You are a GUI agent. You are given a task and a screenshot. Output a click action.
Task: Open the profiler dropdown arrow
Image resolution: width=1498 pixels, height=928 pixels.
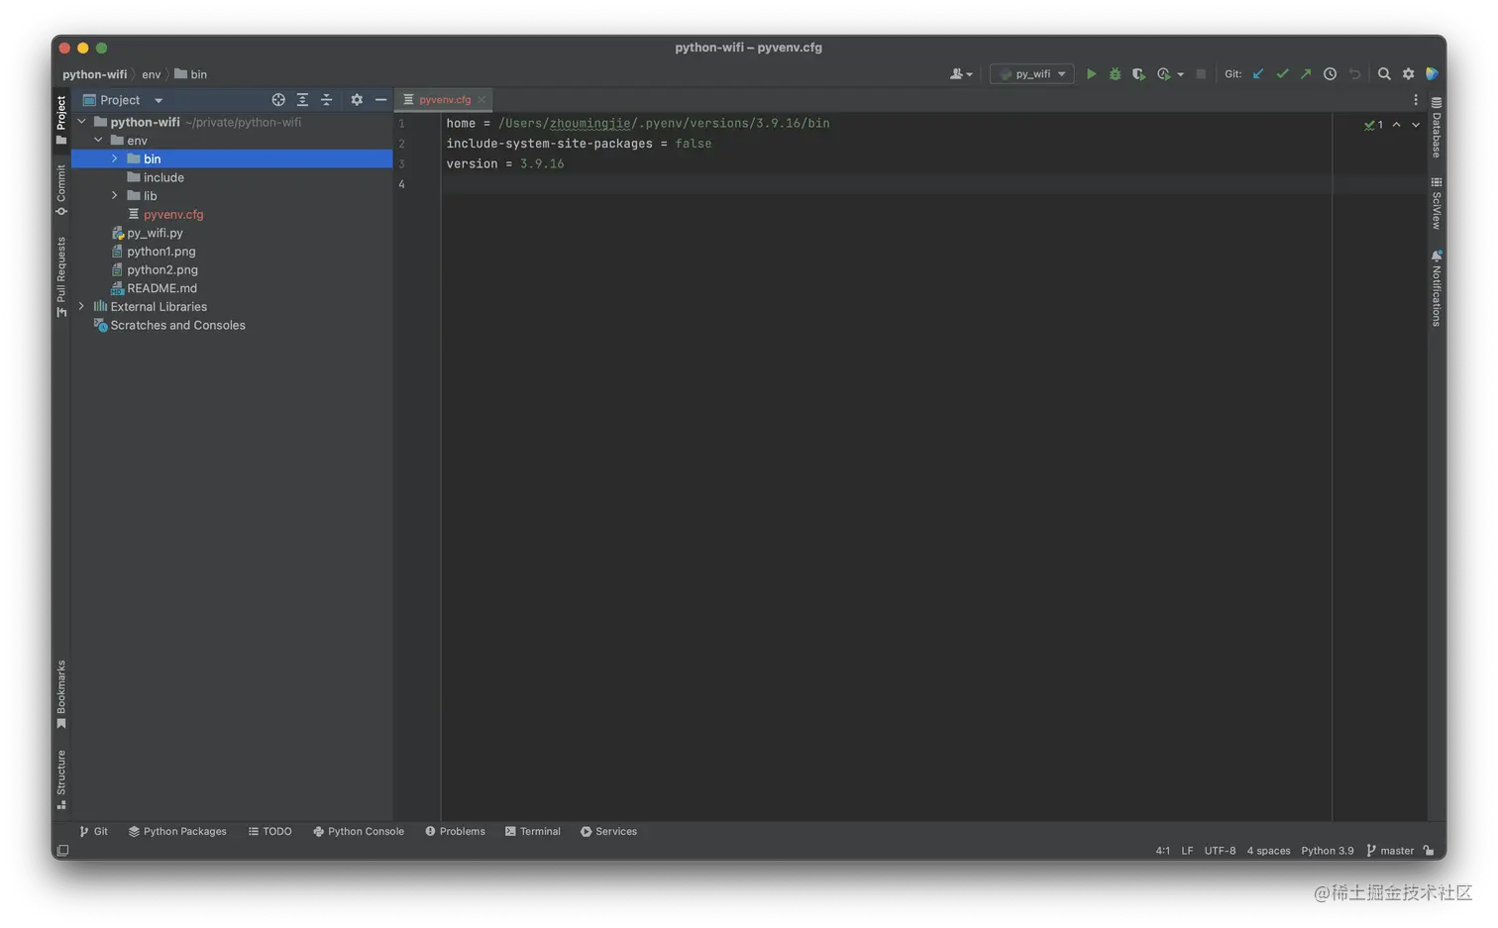[x=1180, y=74]
